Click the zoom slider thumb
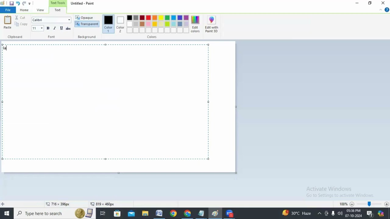Screen dimensions: 390x219 click(x=369, y=204)
